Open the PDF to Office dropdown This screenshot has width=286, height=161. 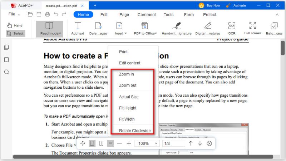145,29
